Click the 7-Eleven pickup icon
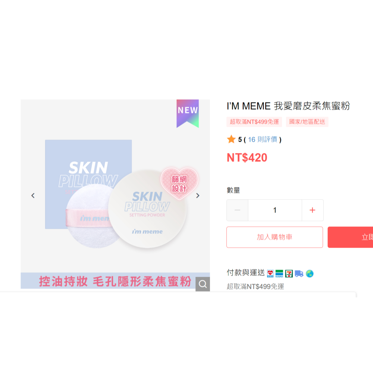373x373 pixels. pos(289,273)
